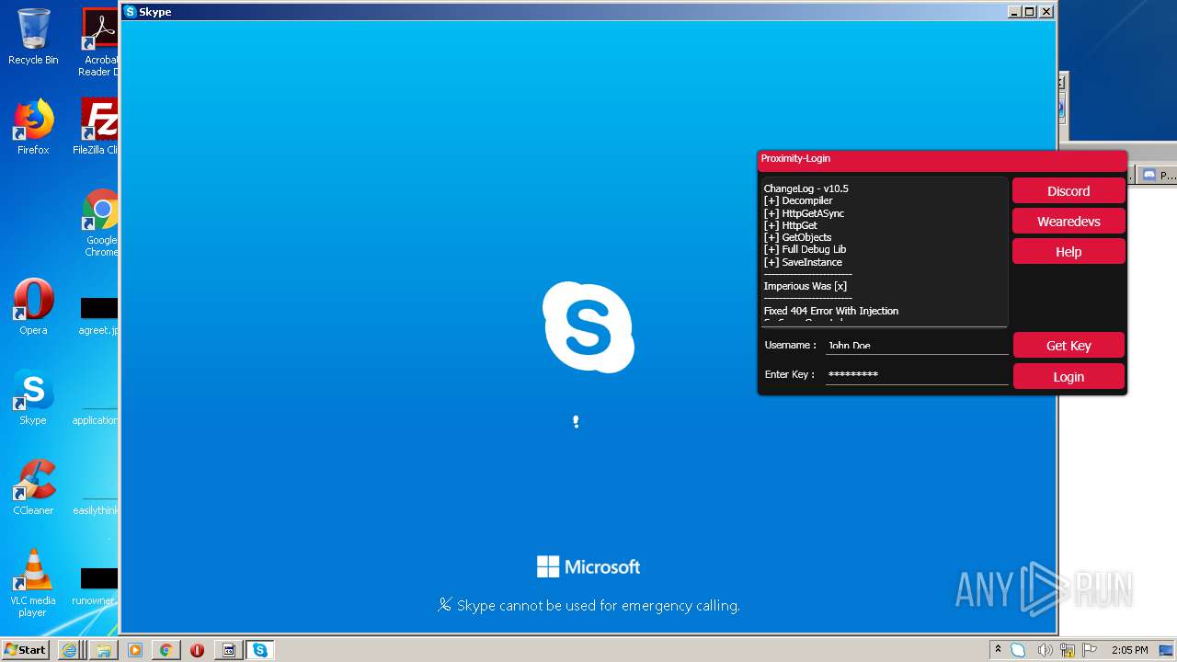Focus the Username field containing John Doe

[917, 345]
